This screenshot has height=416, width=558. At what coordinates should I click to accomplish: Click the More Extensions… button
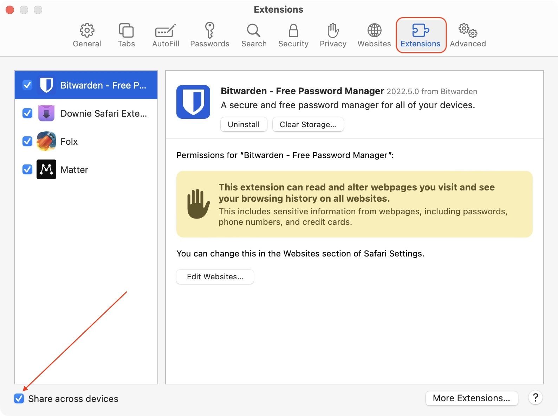pyautogui.click(x=471, y=398)
